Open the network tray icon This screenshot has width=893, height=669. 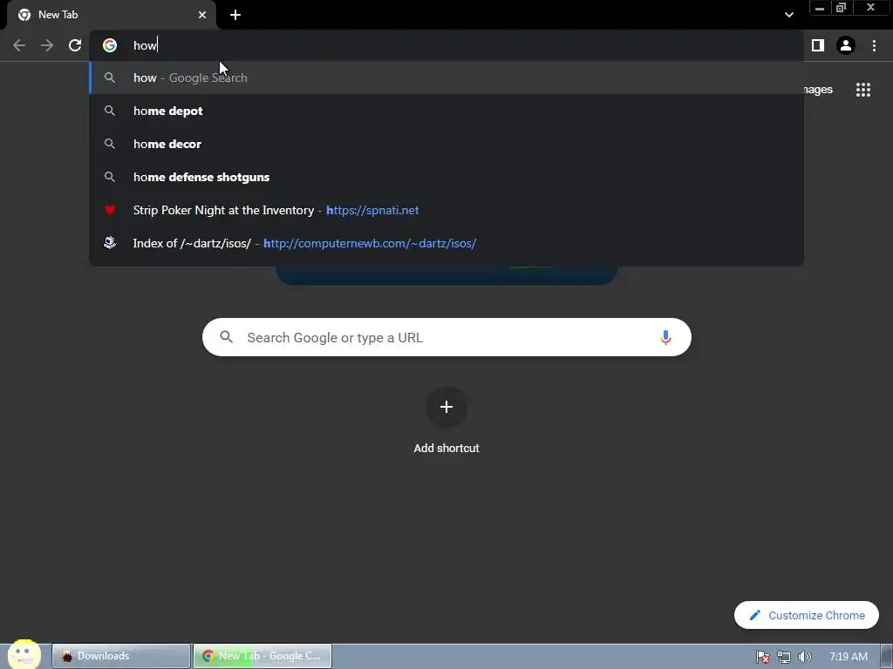click(784, 657)
